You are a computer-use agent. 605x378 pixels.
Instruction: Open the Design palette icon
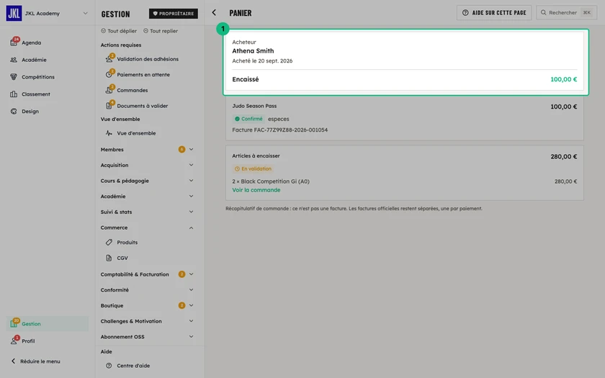[14, 111]
